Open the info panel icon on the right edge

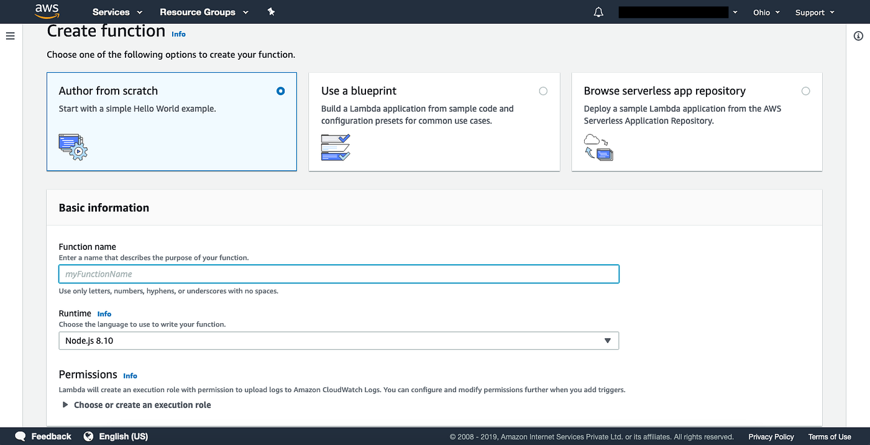pos(859,36)
